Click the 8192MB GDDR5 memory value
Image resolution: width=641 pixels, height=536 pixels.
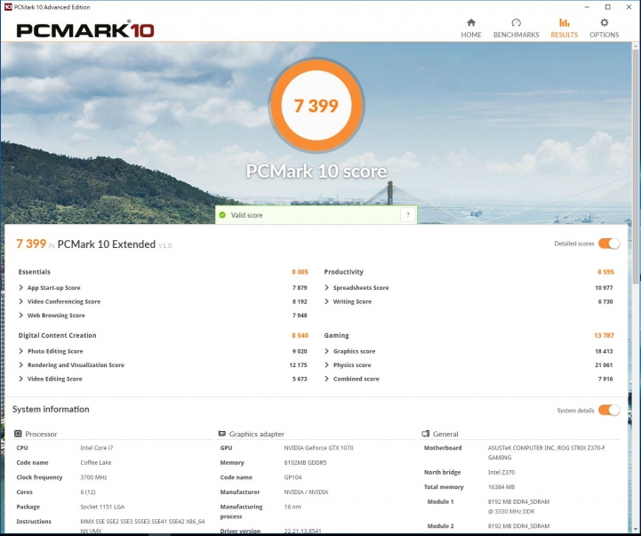click(x=305, y=462)
